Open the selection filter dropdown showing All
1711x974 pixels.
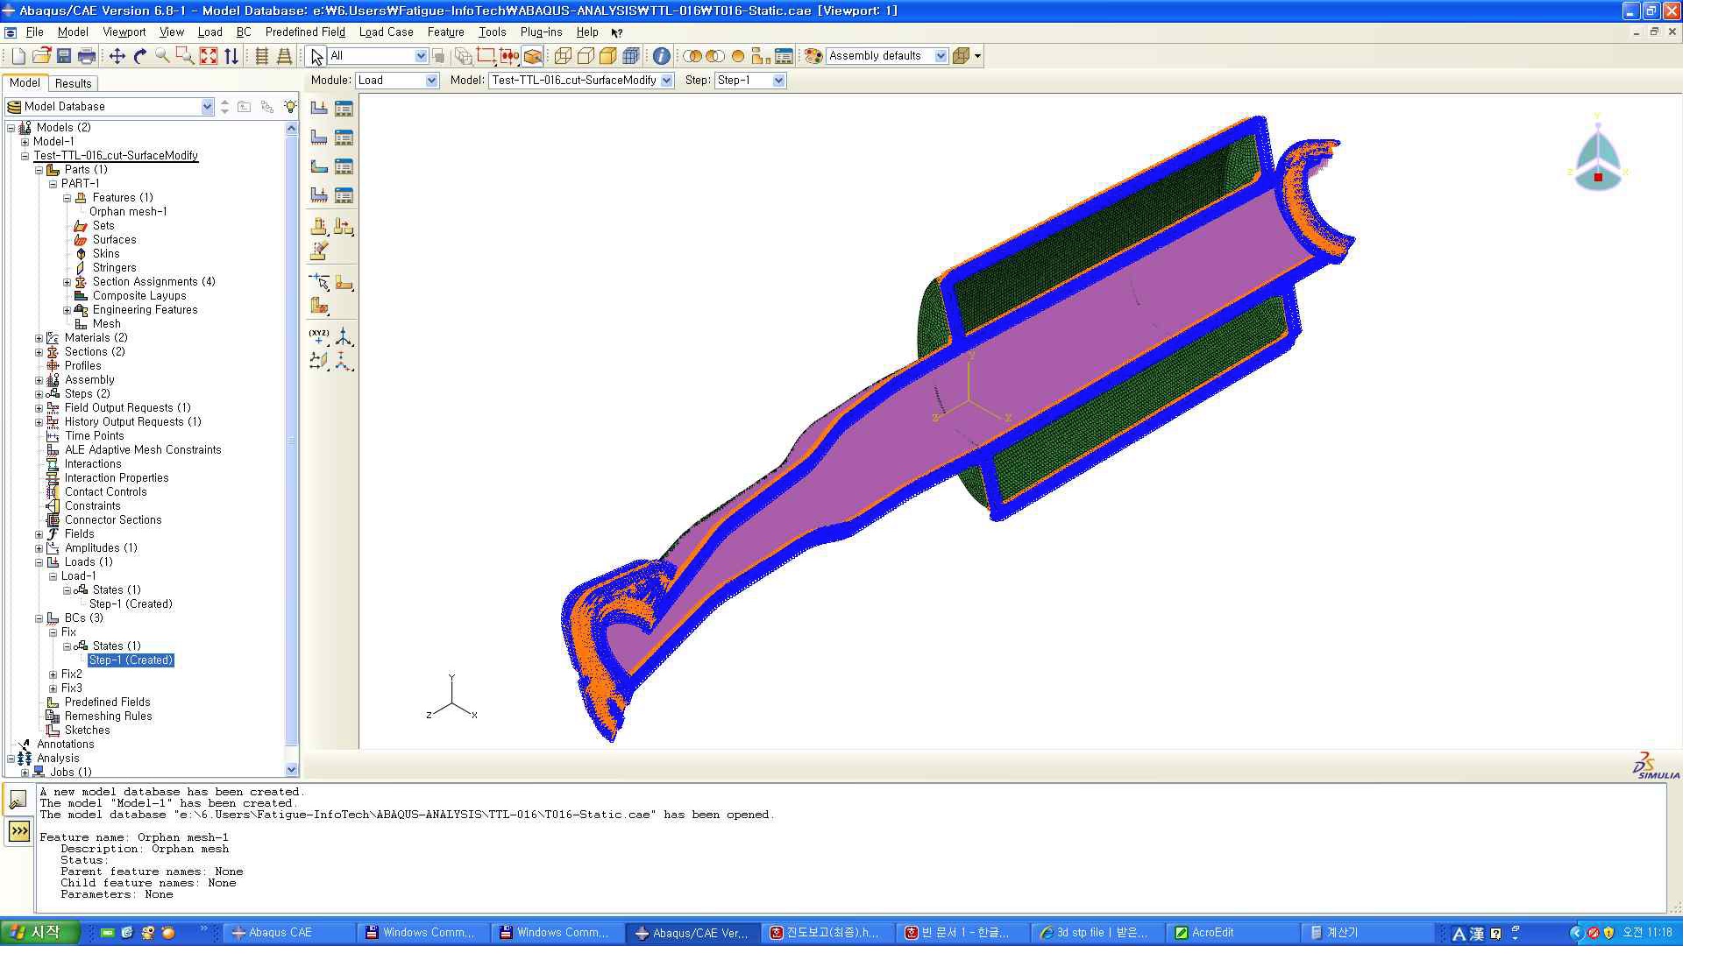(x=379, y=56)
